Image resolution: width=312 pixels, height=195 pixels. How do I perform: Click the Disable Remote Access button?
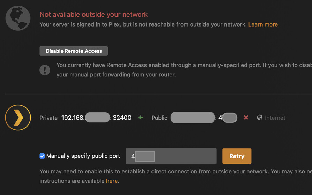click(x=74, y=51)
